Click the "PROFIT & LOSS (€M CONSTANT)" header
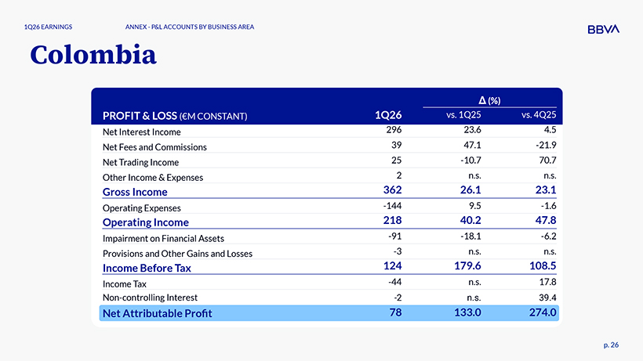 click(175, 116)
